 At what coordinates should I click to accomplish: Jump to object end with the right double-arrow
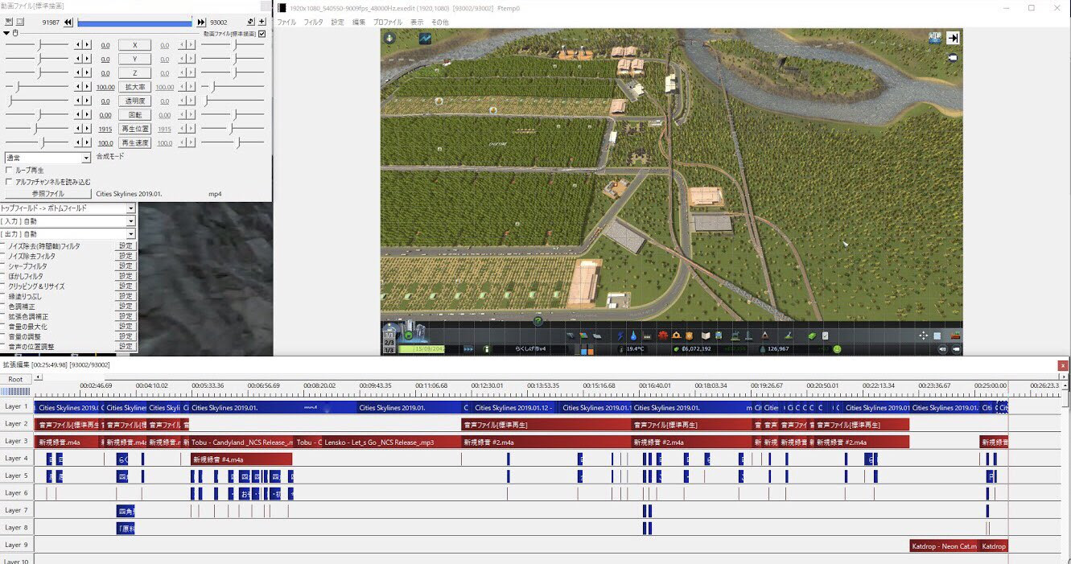click(x=201, y=23)
